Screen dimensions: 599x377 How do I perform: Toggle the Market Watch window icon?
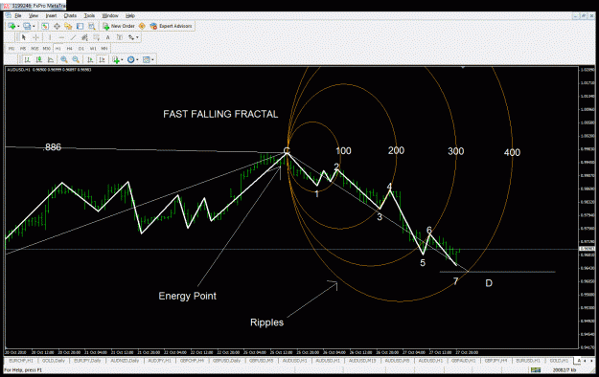pos(45,26)
